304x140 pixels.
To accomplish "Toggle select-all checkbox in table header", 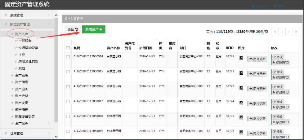I will pyautogui.click(x=68, y=48).
